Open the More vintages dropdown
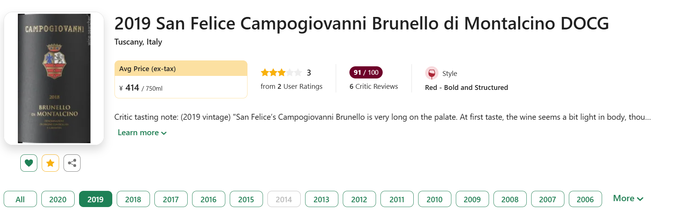Screen dimensions: 673x217 pos(628,199)
